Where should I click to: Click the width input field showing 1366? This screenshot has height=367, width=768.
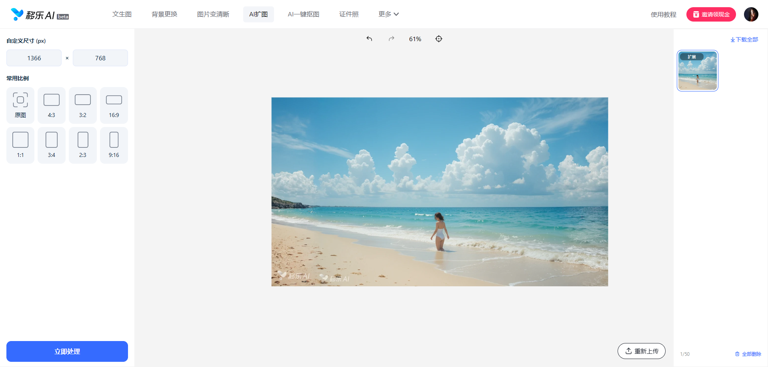(x=34, y=58)
